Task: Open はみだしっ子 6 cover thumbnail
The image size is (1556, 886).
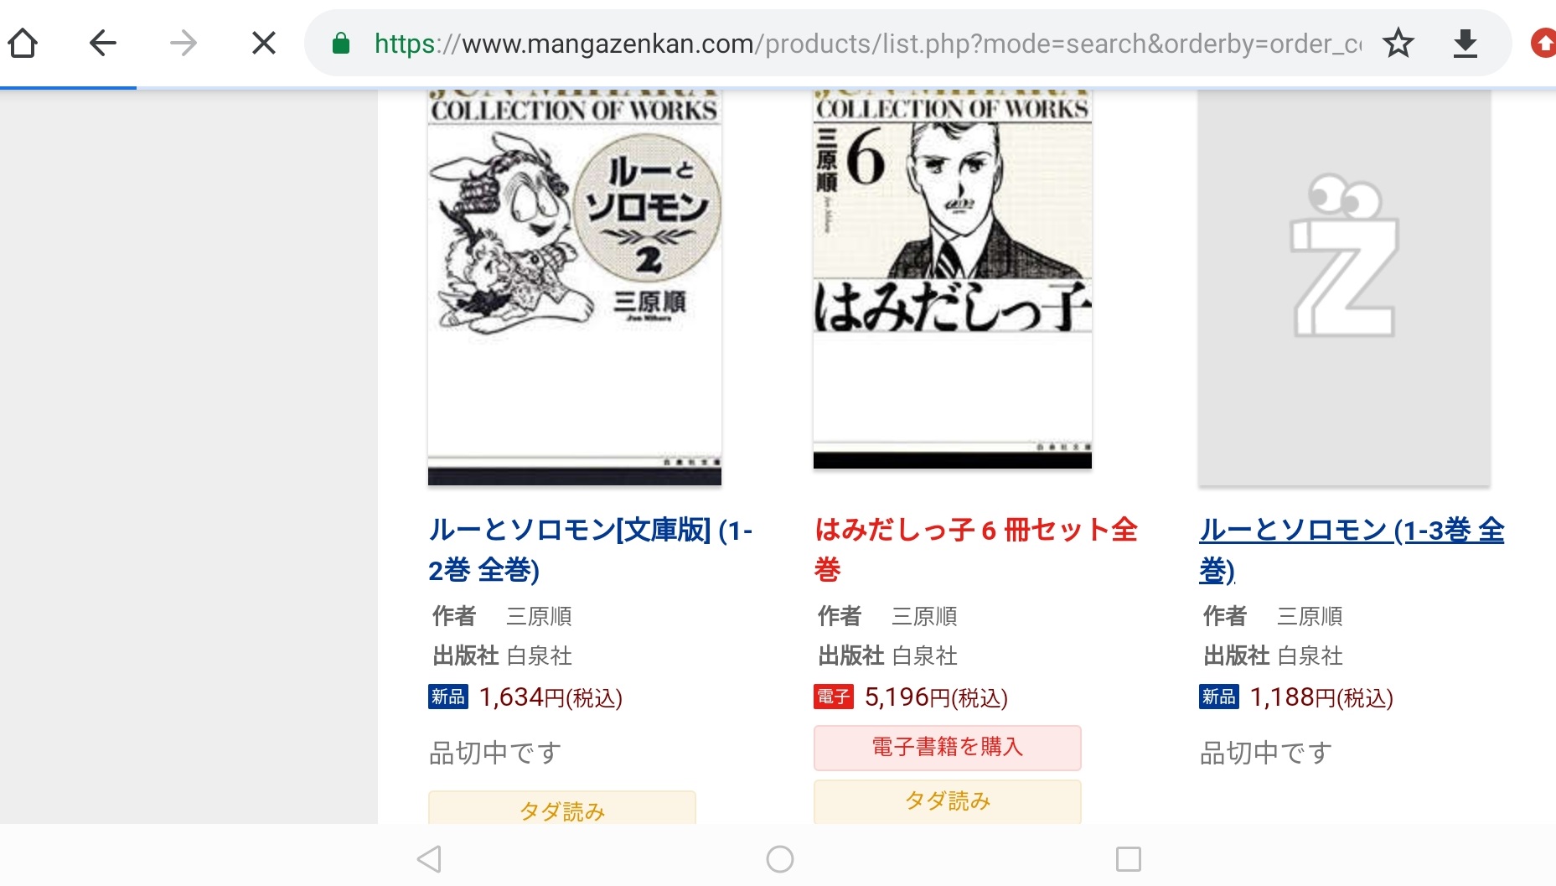Action: pos(953,279)
